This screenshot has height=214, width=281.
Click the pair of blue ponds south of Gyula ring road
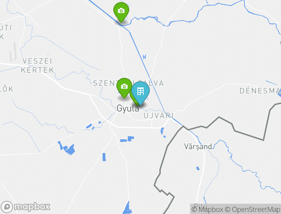127,139
